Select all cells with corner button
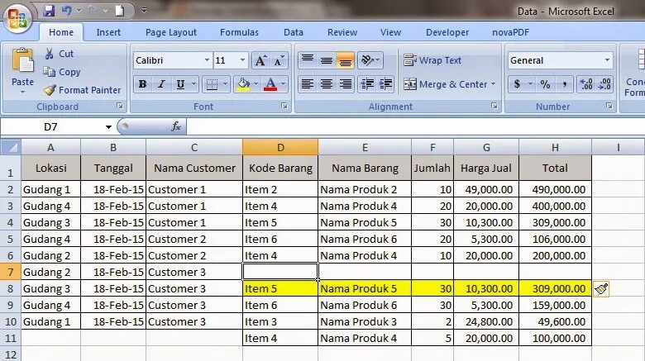The image size is (645, 361). tap(11, 147)
